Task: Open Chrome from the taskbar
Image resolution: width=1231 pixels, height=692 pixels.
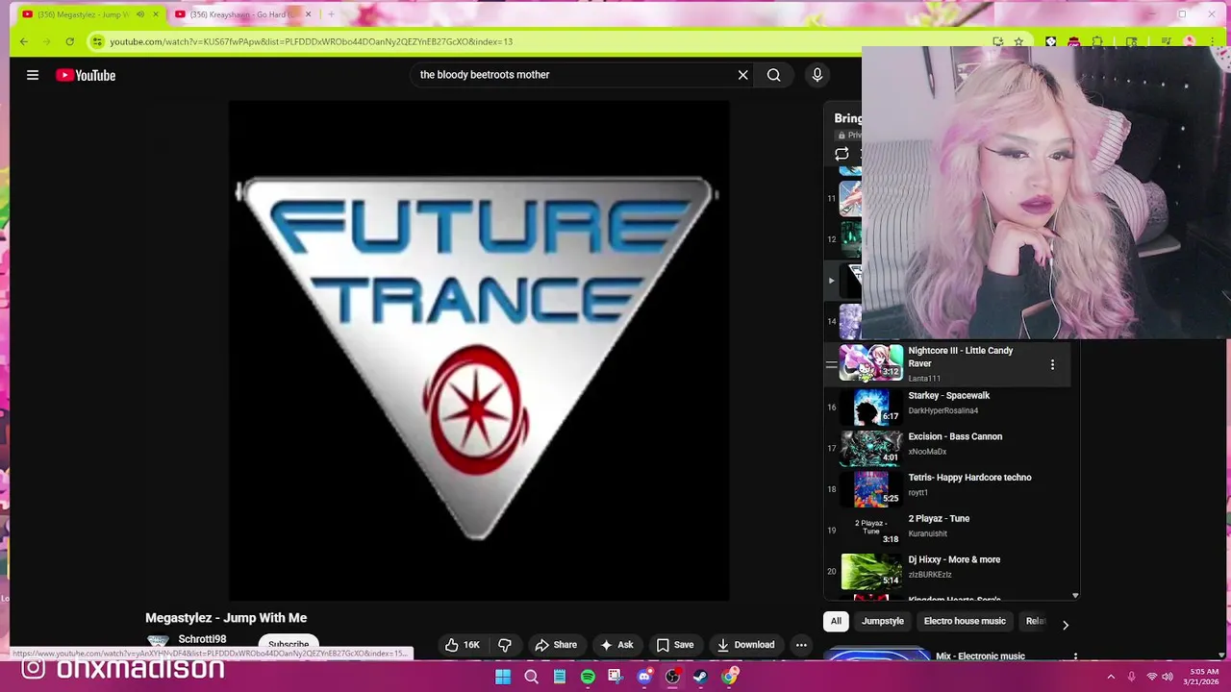Action: click(x=729, y=677)
